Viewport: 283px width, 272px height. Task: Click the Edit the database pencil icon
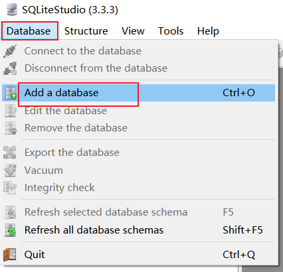[x=11, y=111]
